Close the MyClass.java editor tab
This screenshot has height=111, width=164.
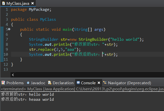(x=33, y=3)
